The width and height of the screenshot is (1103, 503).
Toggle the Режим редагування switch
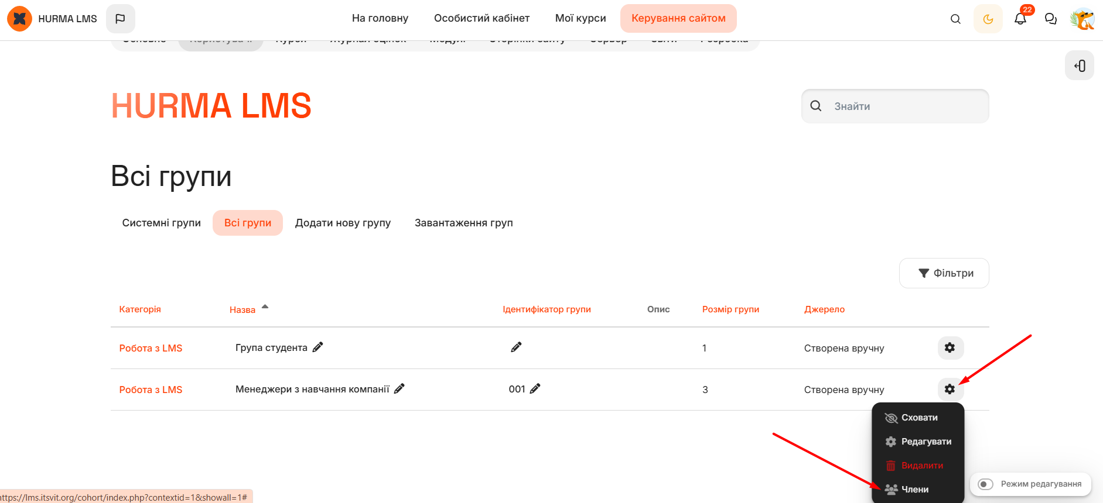985,484
